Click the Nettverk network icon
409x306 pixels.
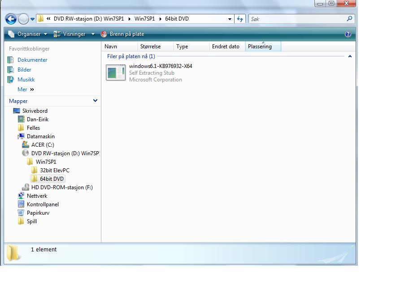pyautogui.click(x=21, y=195)
